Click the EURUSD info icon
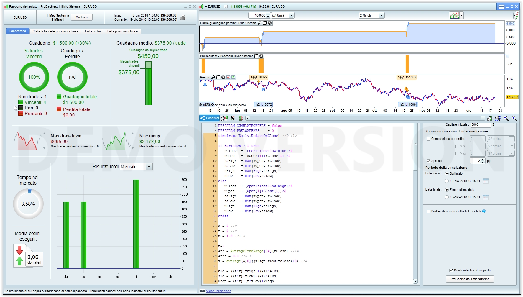523x297 pixels. (x=226, y=6)
